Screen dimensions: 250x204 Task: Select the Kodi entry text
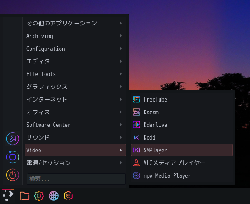pyautogui.click(x=150, y=137)
